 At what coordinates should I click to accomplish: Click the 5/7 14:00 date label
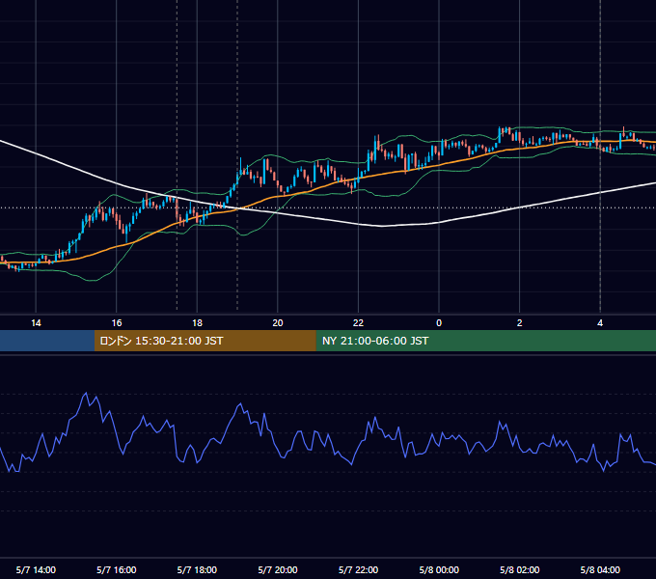click(36, 569)
